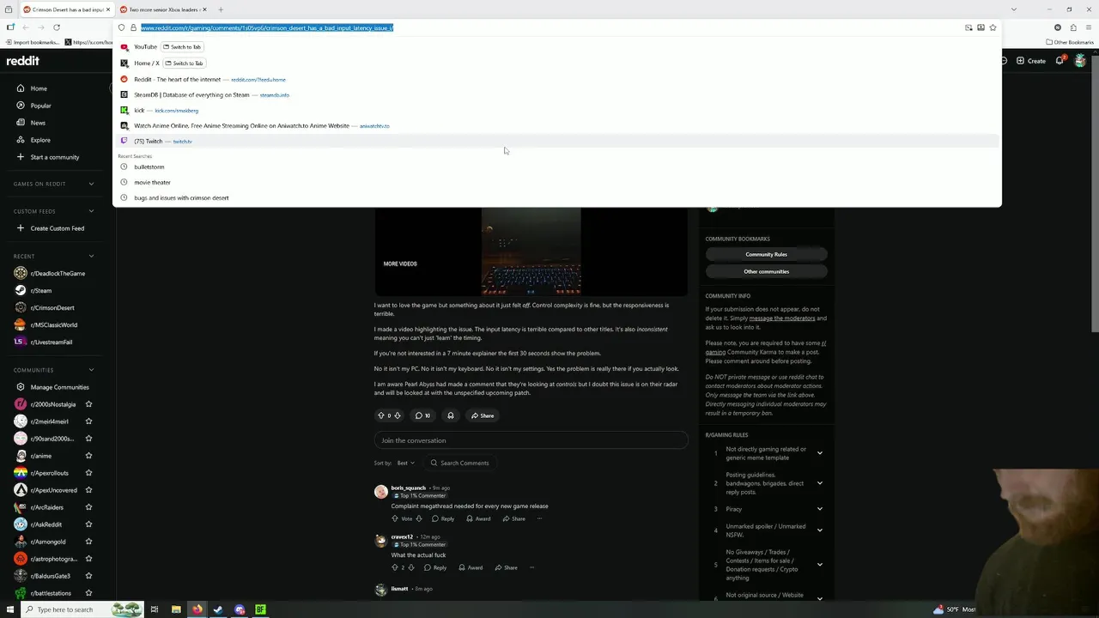Favorite r/2meirl4meirl with its star

point(88,421)
